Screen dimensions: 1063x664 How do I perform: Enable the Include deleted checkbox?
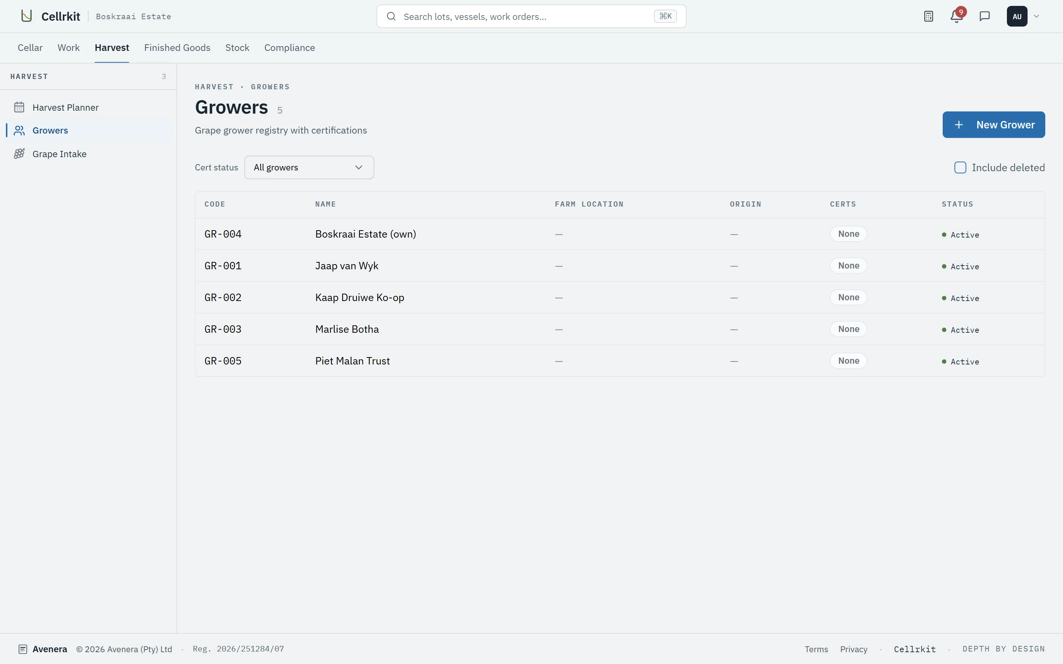tap(960, 167)
